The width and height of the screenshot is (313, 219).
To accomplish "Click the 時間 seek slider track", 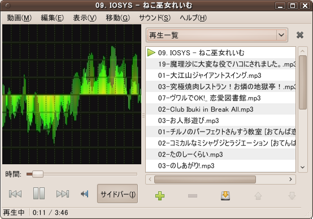I will (x=82, y=174).
